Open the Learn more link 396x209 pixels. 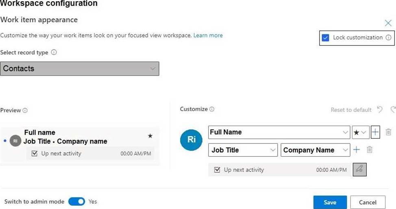coord(208,35)
